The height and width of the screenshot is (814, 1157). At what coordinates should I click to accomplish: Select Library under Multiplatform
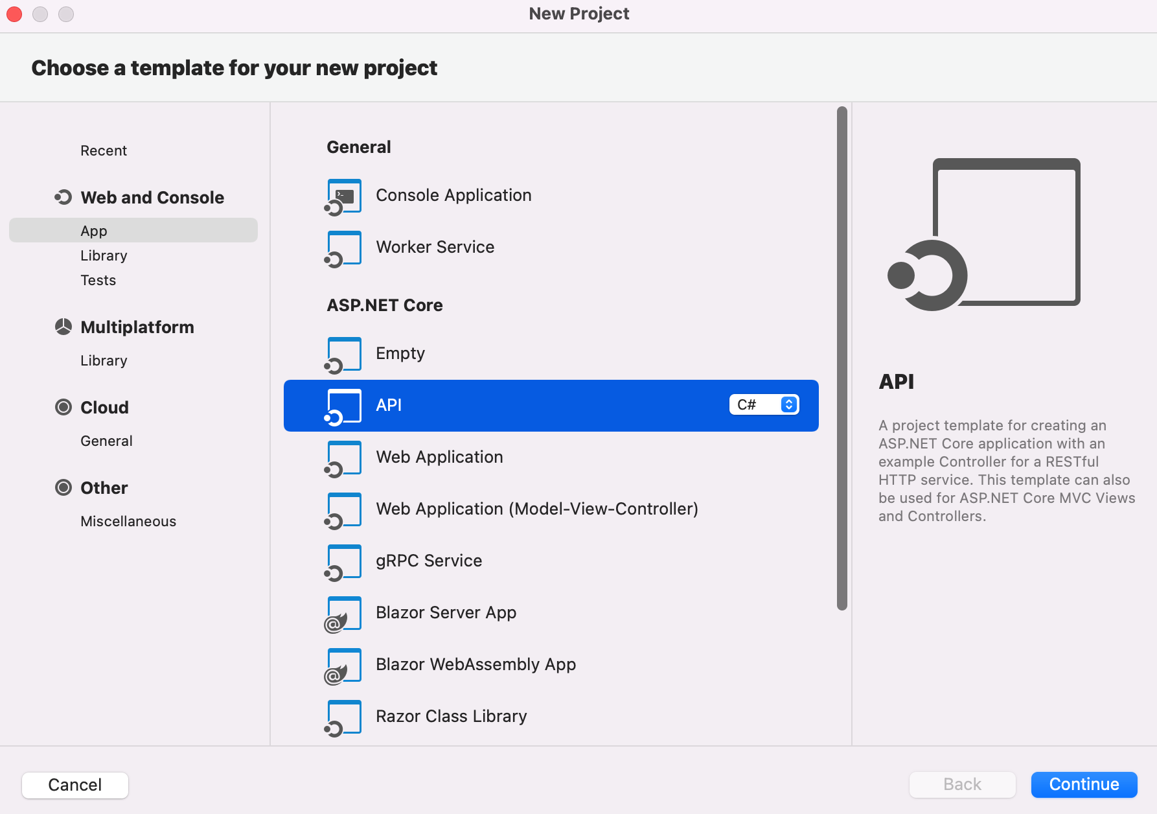104,360
